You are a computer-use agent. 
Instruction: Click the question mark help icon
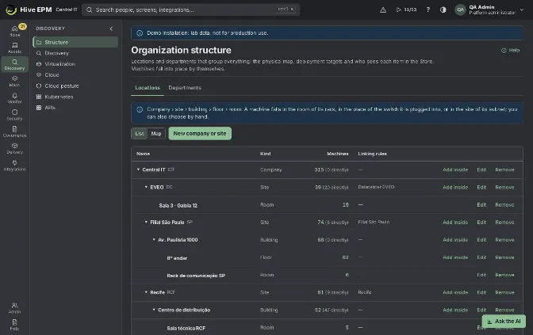point(428,10)
